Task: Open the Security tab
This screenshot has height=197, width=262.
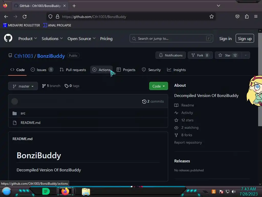Action: pyautogui.click(x=151, y=70)
